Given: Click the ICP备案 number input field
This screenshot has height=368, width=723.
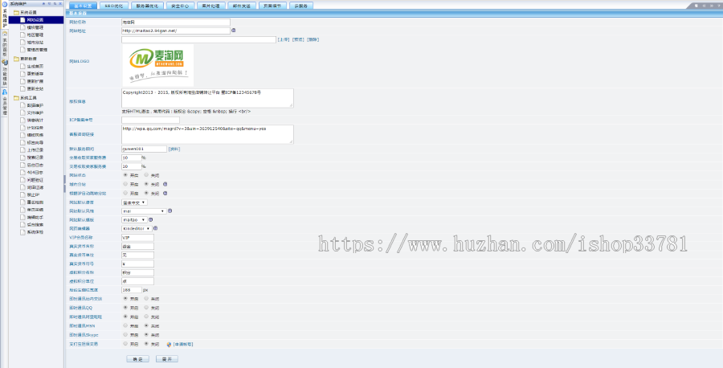Looking at the screenshot, I should pyautogui.click(x=150, y=120).
